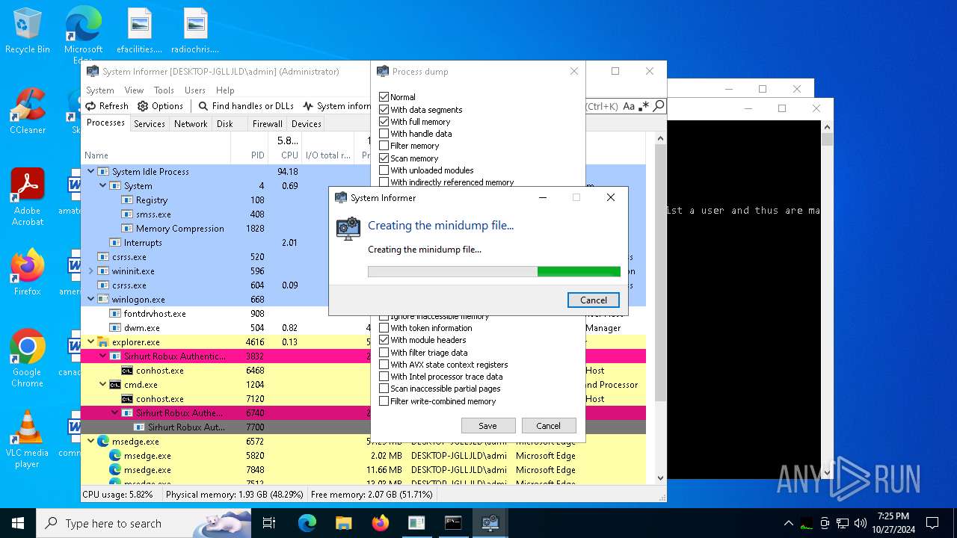Open File Explorer from the taskbar
The image size is (957, 538).
tap(344, 523)
